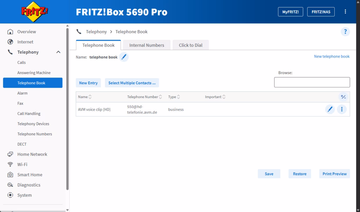Screen dimensions: 360x212
Task: Edit the telephone book name pencil icon
Action: point(124,57)
